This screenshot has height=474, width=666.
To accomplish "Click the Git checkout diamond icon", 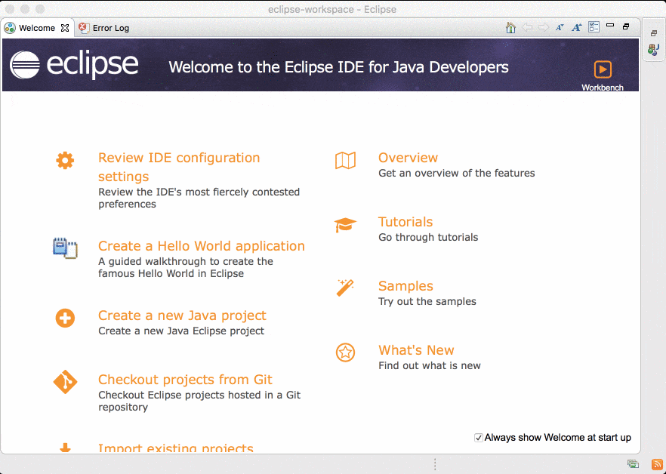I will (65, 382).
